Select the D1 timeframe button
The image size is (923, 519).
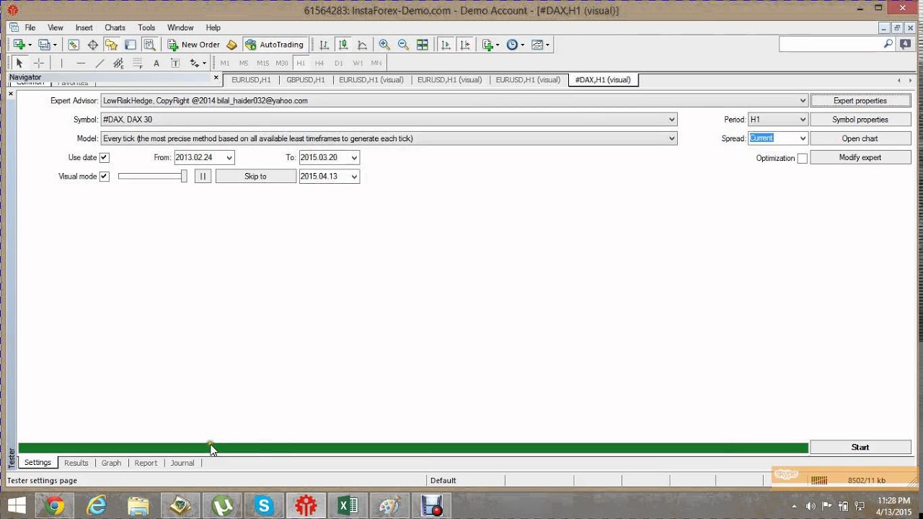click(x=339, y=63)
